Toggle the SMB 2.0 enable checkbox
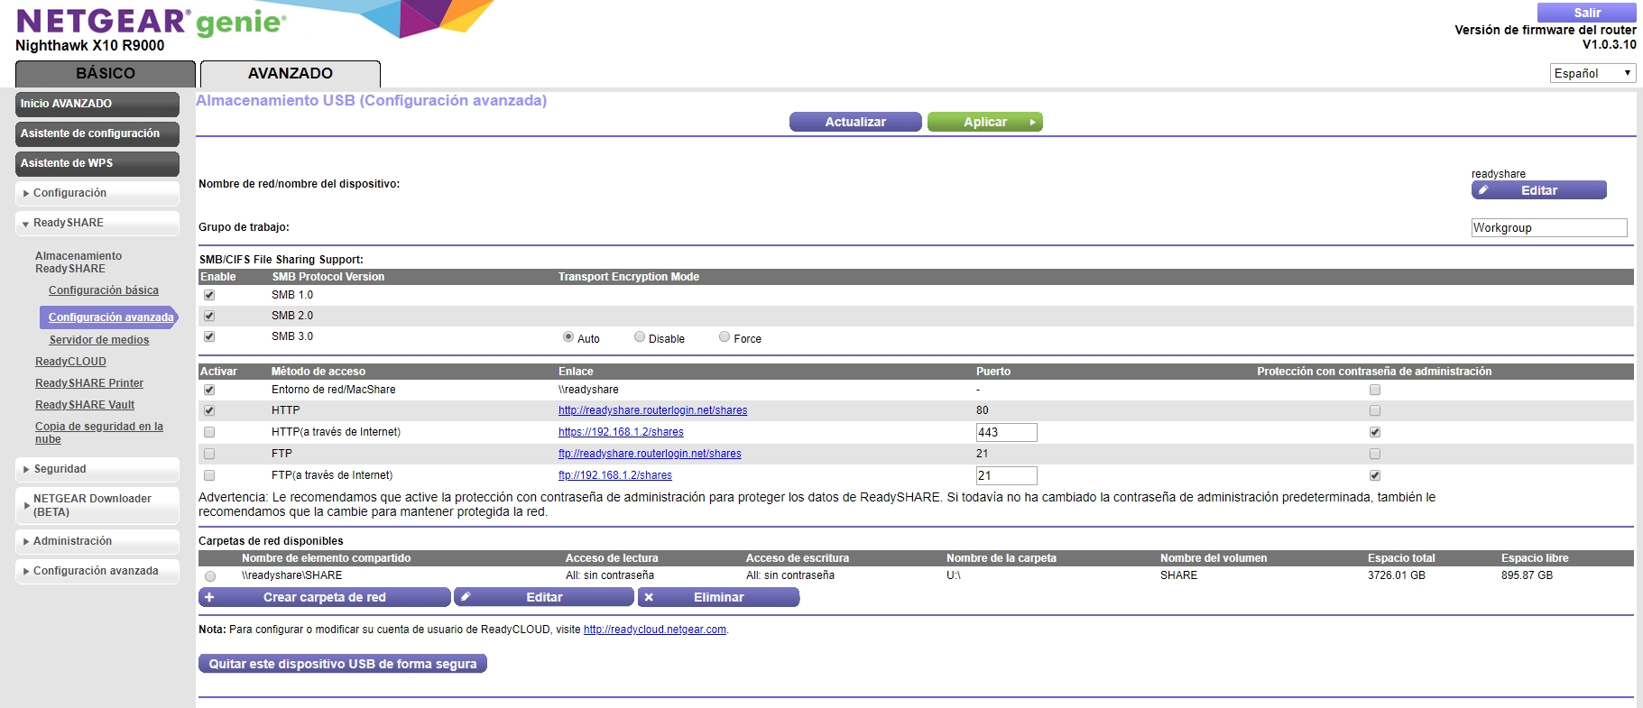This screenshot has width=1643, height=708. coord(209,316)
